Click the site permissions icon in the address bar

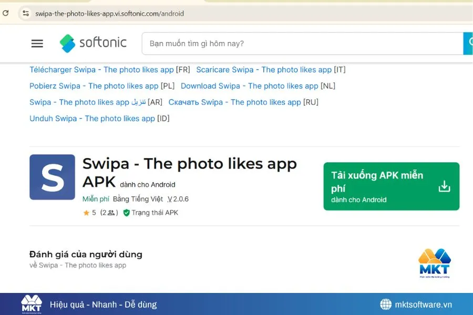point(26,14)
